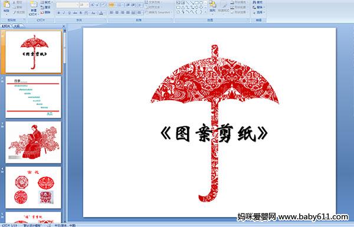Toggle Bold formatting
Image resolution: width=354 pixels, height=227 pixels.
(58, 13)
